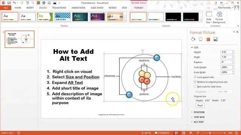Viewport: 241px width, 135px height.
Task: Switch to Normal view in status bar
Action: pos(177,133)
